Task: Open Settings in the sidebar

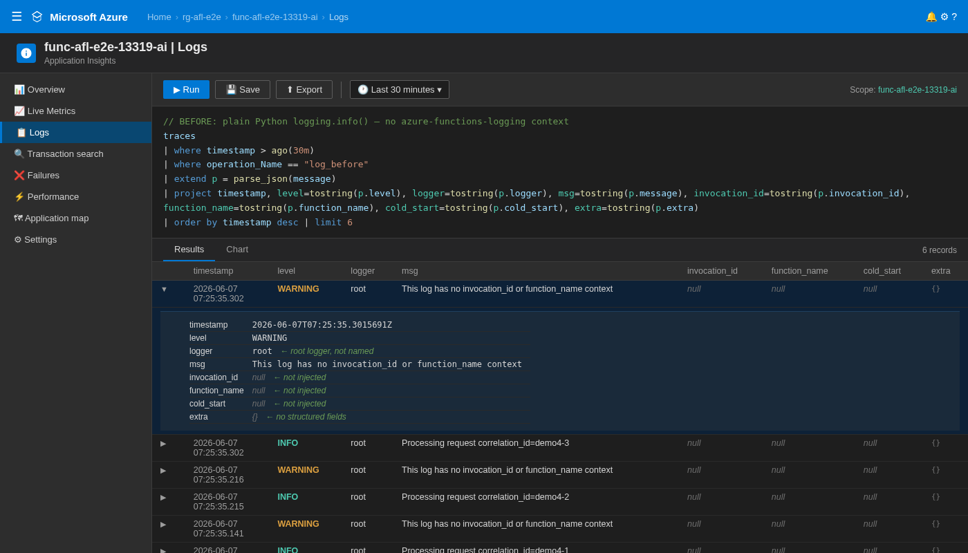Action: tap(76, 239)
